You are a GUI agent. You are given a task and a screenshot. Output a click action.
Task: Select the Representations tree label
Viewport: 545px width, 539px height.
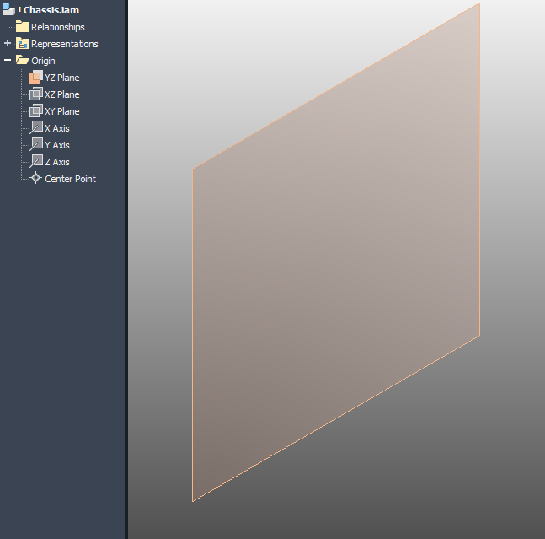point(65,44)
